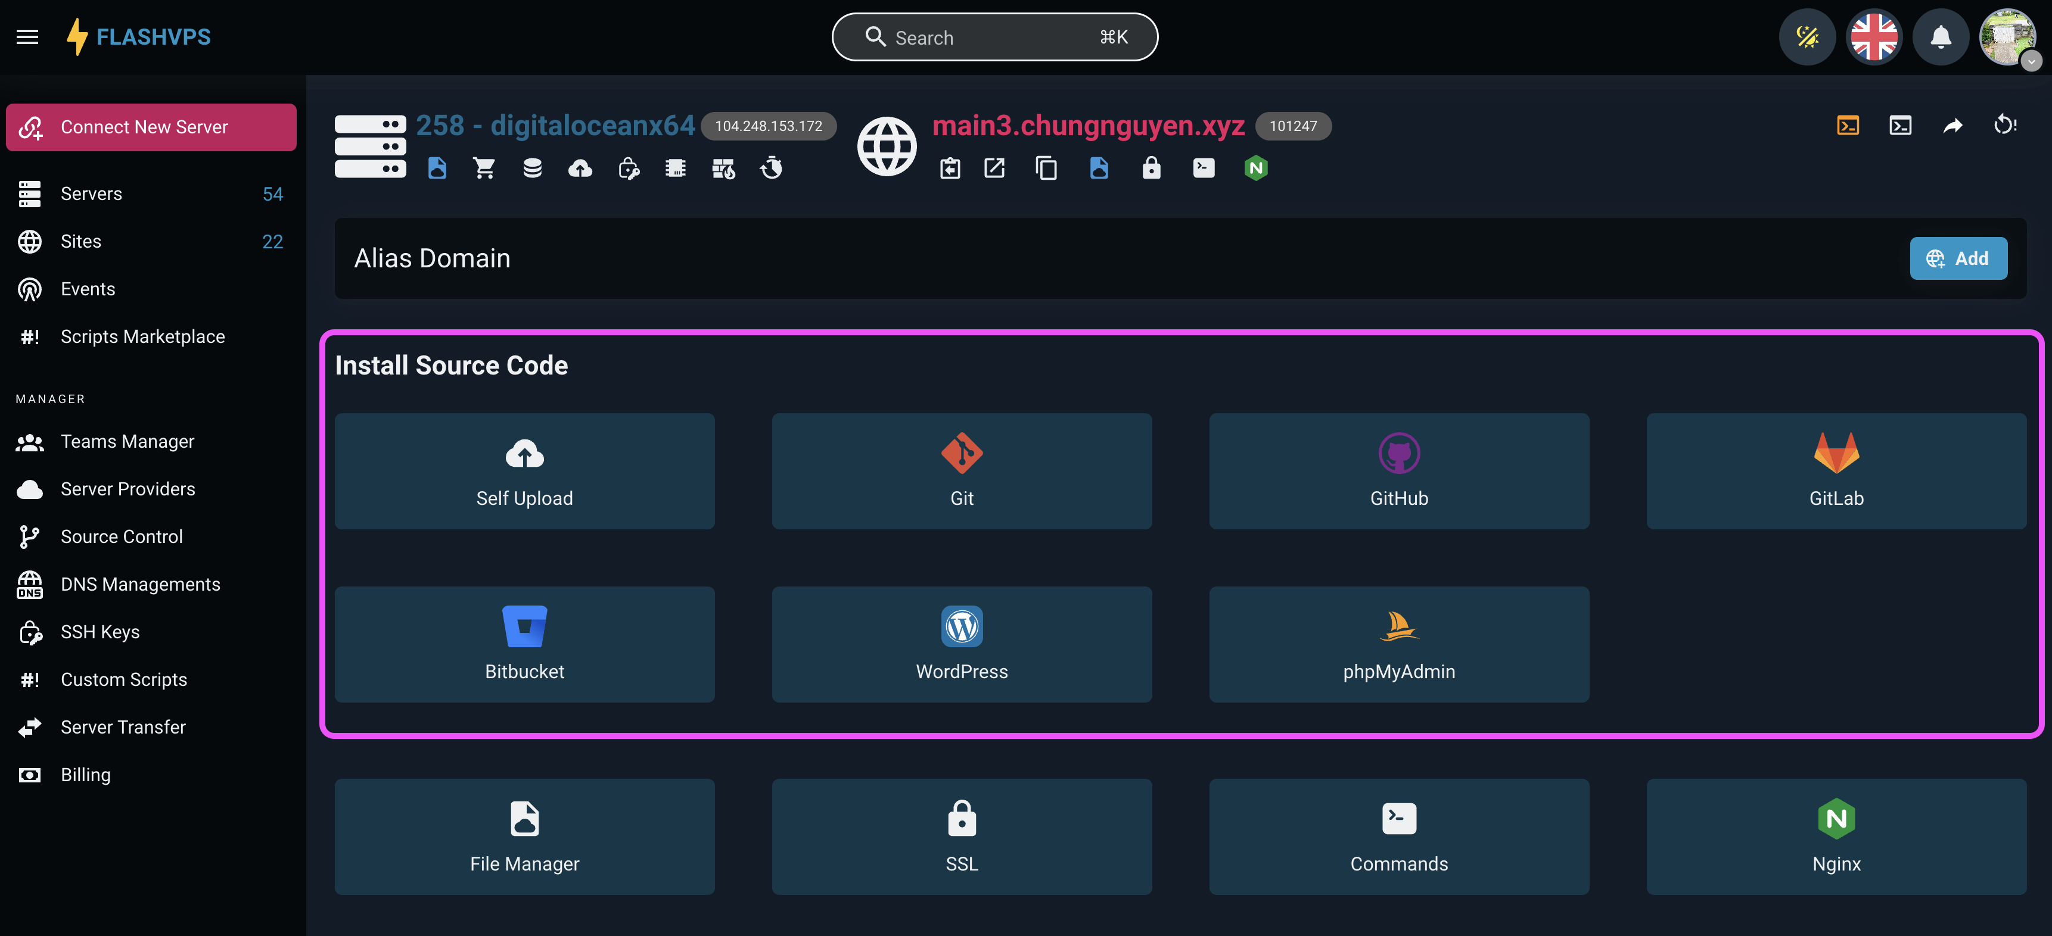Select the cloud upload backup icon
This screenshot has width=2052, height=936.
click(580, 168)
